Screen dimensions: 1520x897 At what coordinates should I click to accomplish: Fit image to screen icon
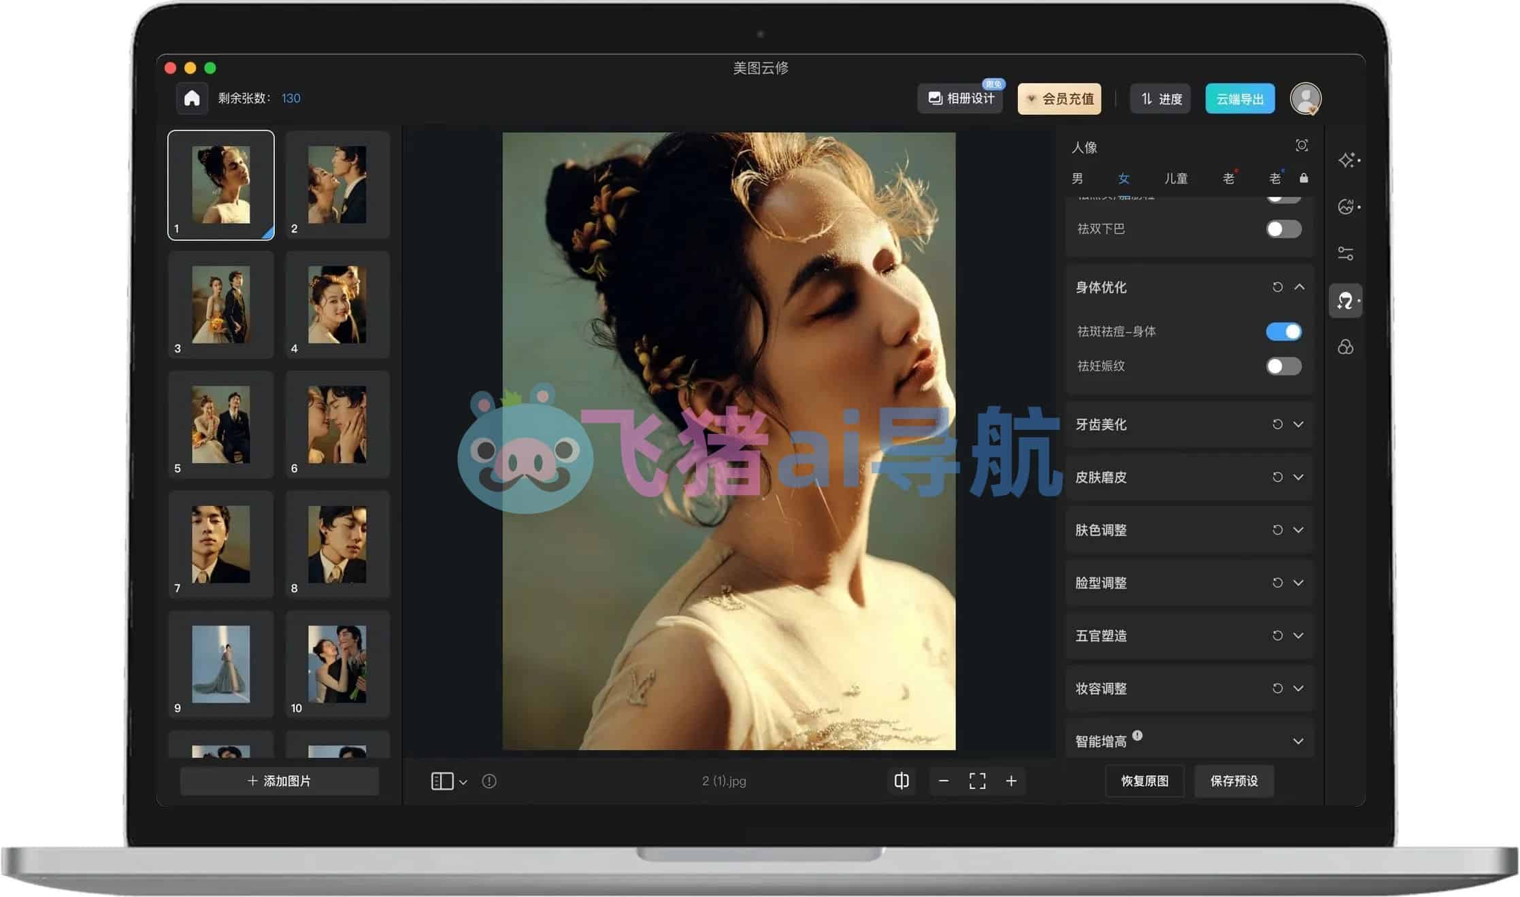click(978, 781)
